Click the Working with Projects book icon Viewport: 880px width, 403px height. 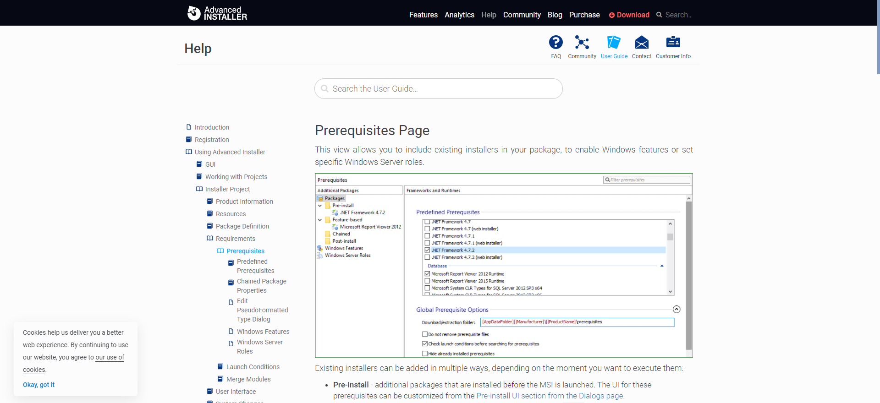199,176
